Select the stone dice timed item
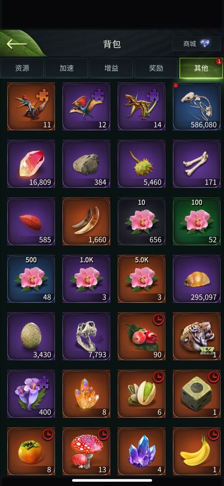224x486 pixels. click(197, 394)
